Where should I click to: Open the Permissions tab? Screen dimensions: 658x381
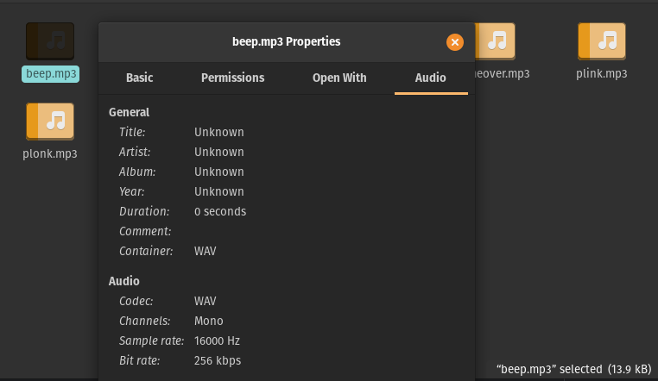[x=232, y=78]
